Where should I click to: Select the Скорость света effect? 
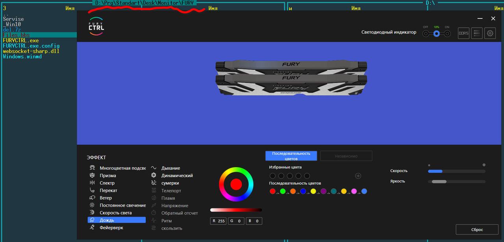point(111,213)
